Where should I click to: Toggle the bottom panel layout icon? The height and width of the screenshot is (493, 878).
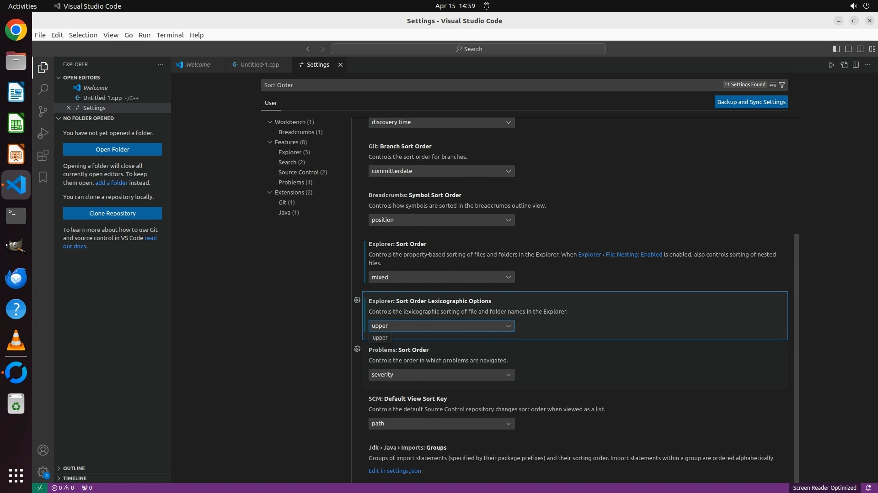point(848,49)
